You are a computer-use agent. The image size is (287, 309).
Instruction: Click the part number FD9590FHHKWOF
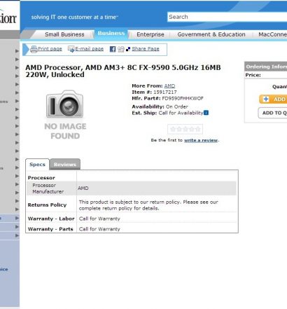pos(183,98)
